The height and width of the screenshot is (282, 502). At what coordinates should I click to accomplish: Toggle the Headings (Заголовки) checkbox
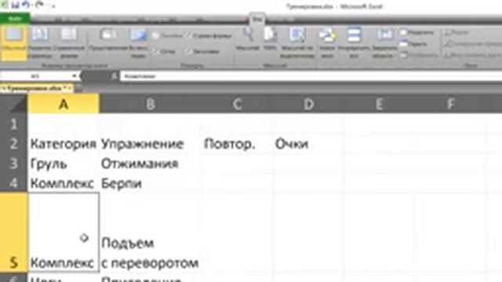click(203, 51)
